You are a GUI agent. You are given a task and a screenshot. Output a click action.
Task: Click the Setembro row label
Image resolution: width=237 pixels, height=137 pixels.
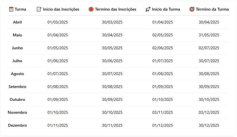[18, 87]
